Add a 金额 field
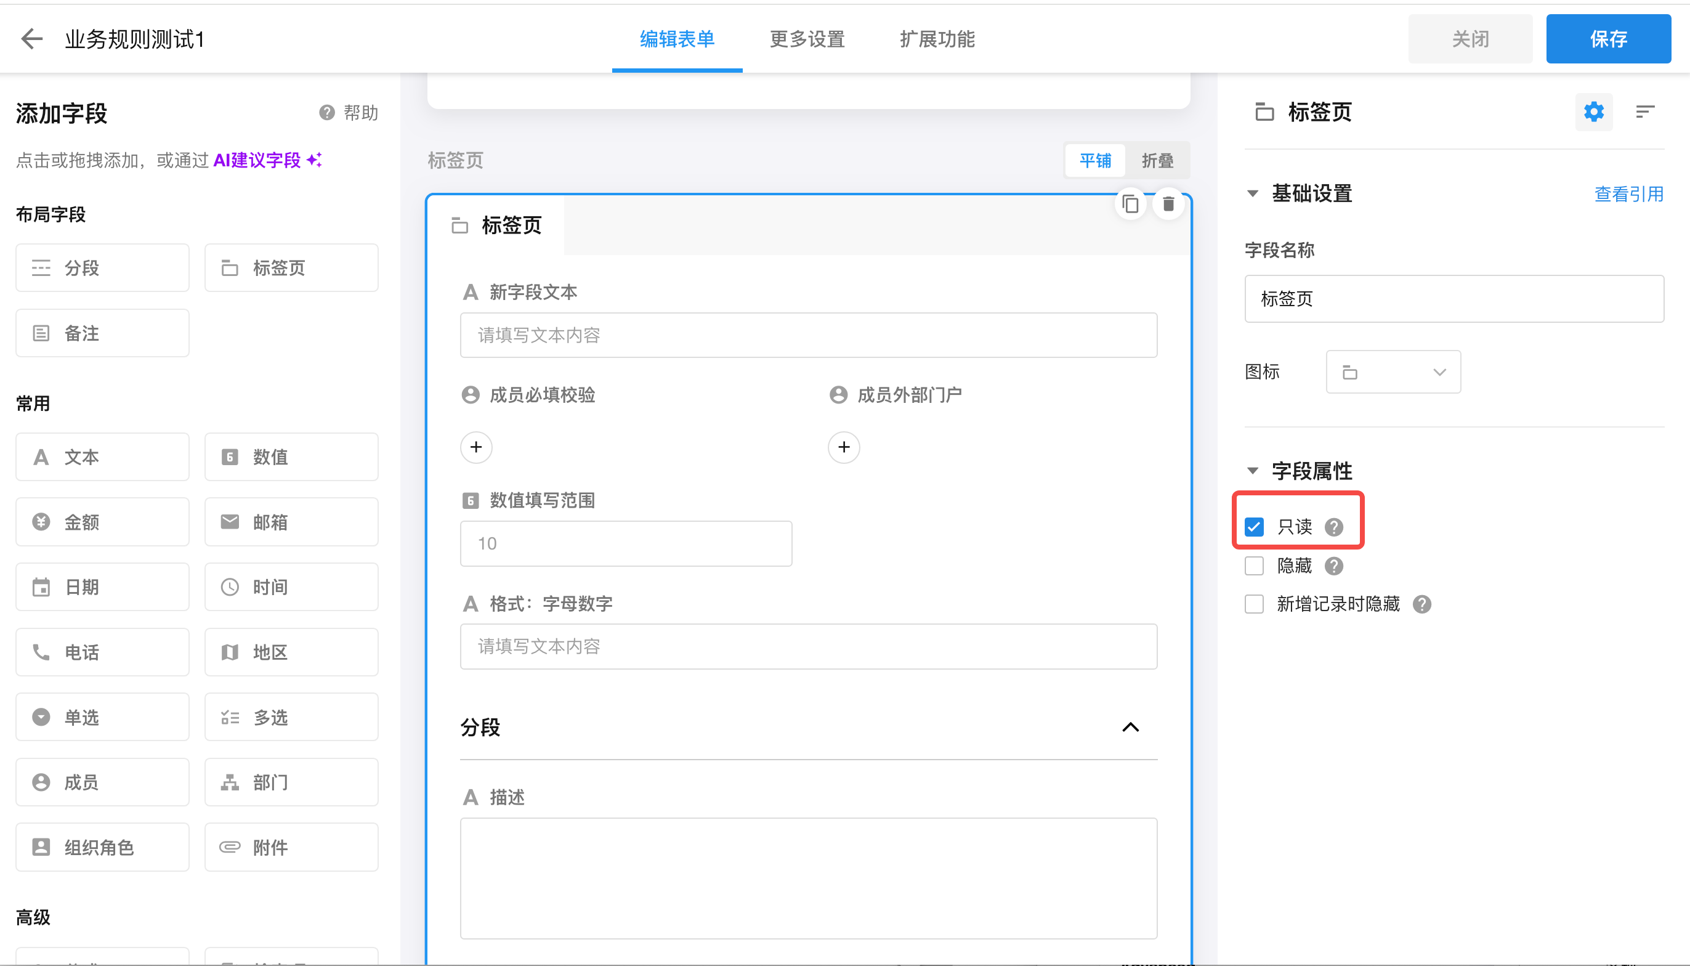The width and height of the screenshot is (1690, 966). (102, 522)
